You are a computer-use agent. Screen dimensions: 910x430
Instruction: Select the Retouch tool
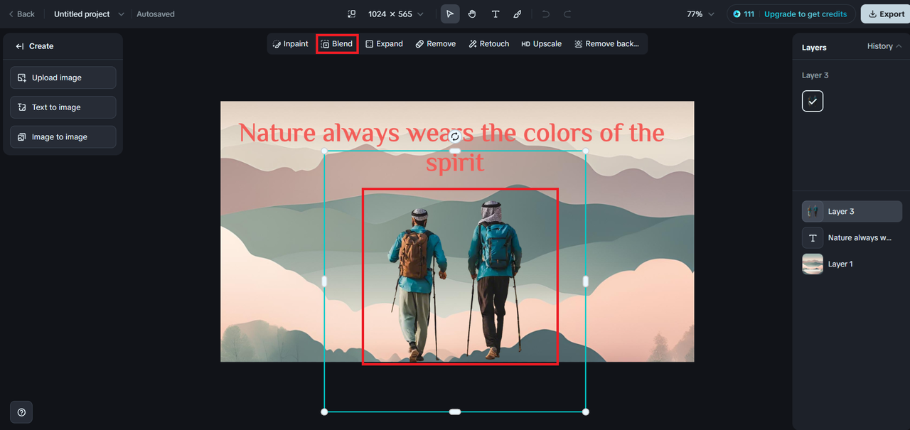click(x=489, y=44)
